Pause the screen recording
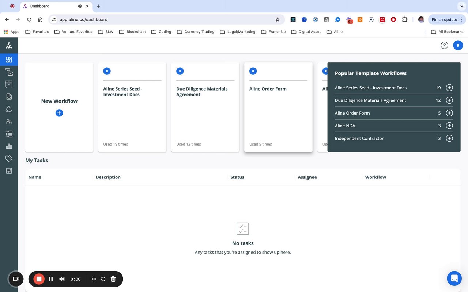 pyautogui.click(x=51, y=279)
